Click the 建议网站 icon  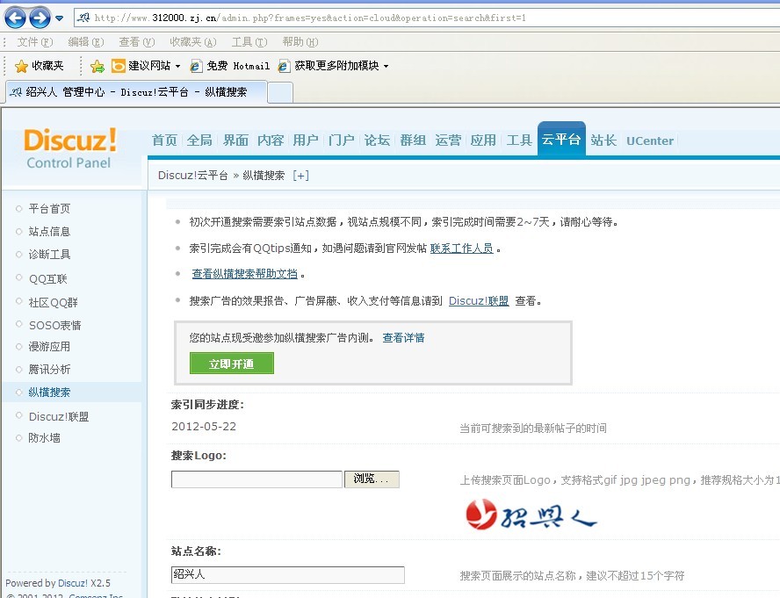(119, 66)
